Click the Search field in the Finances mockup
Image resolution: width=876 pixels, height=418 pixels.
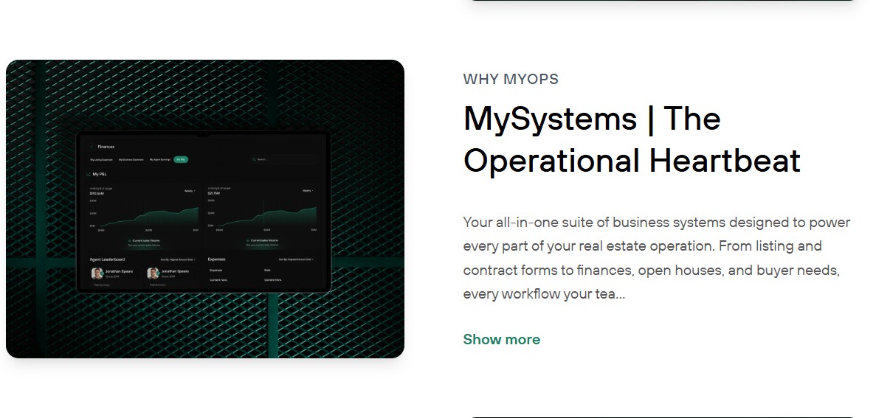click(x=285, y=160)
